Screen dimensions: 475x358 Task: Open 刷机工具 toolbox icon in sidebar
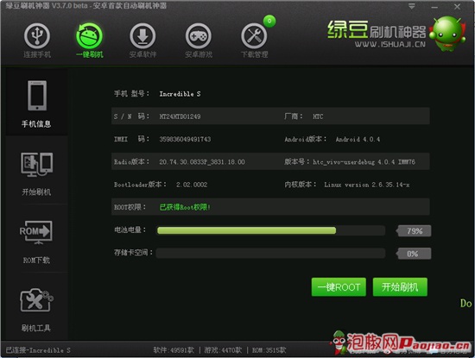(36, 299)
